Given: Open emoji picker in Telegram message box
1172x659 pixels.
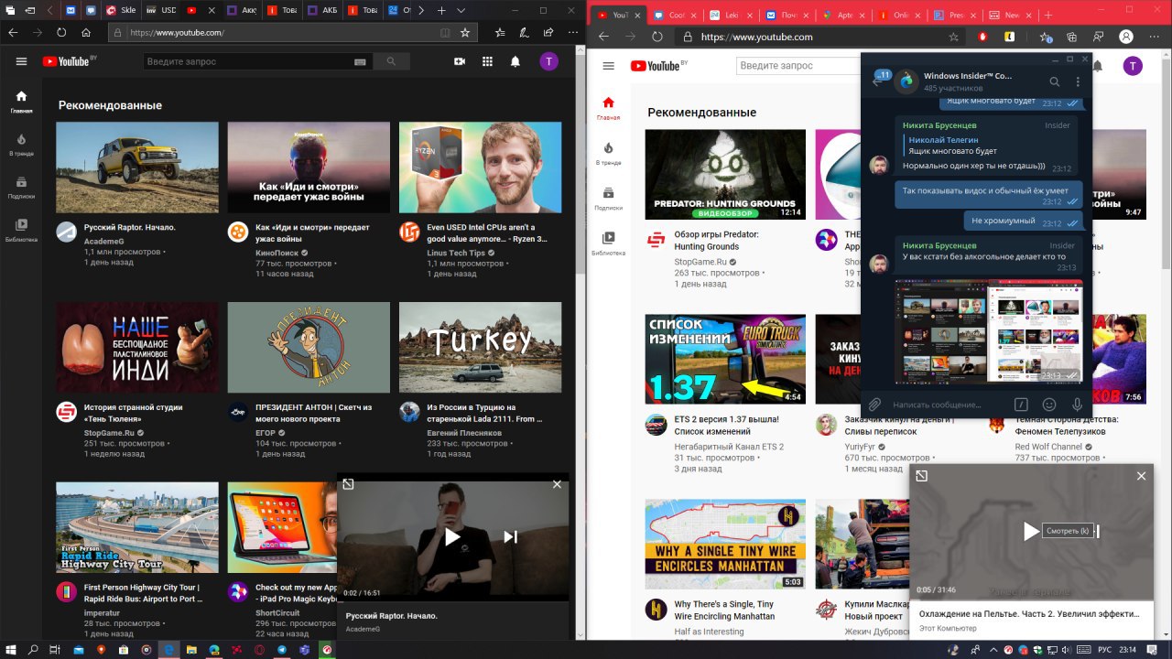Looking at the screenshot, I should 1049,404.
